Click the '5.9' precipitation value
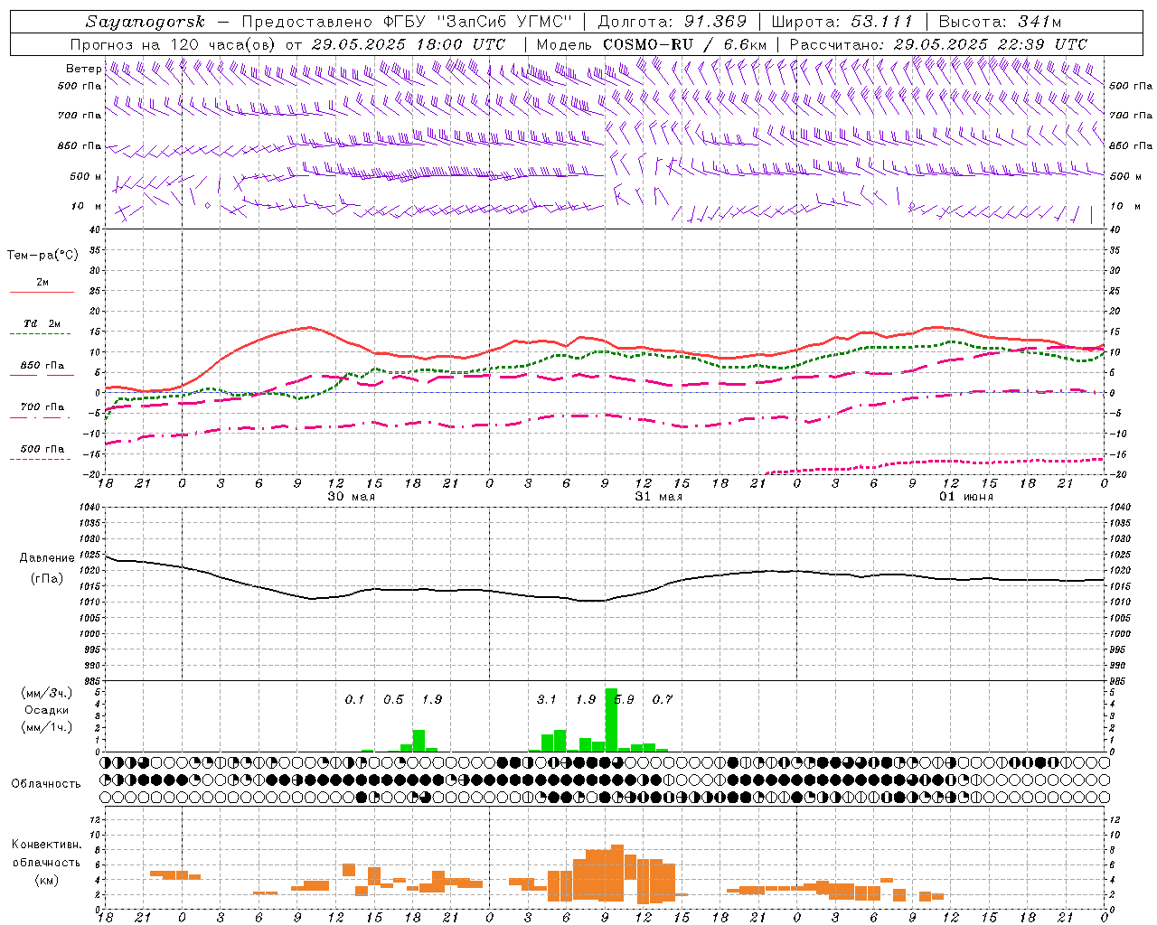1157x925 pixels. click(x=624, y=699)
